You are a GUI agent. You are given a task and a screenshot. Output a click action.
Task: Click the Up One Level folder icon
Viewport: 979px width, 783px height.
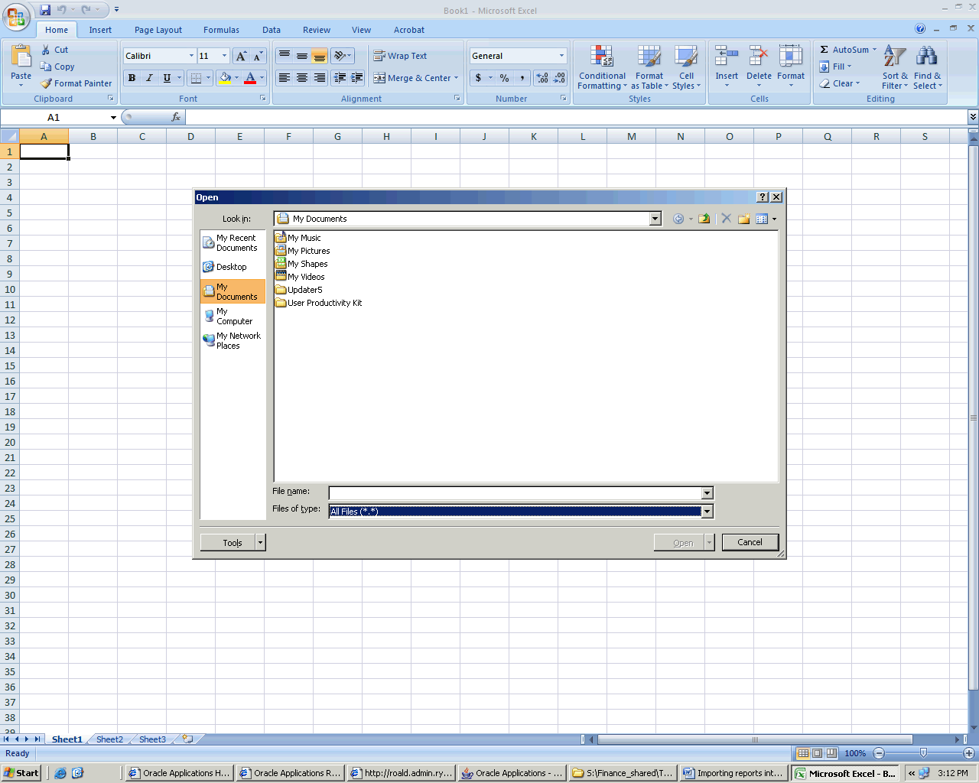click(704, 219)
